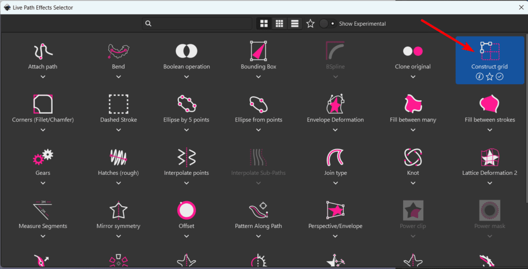Apply the Construct grid effect checkmark
This screenshot has height=269, width=528.
click(x=500, y=77)
